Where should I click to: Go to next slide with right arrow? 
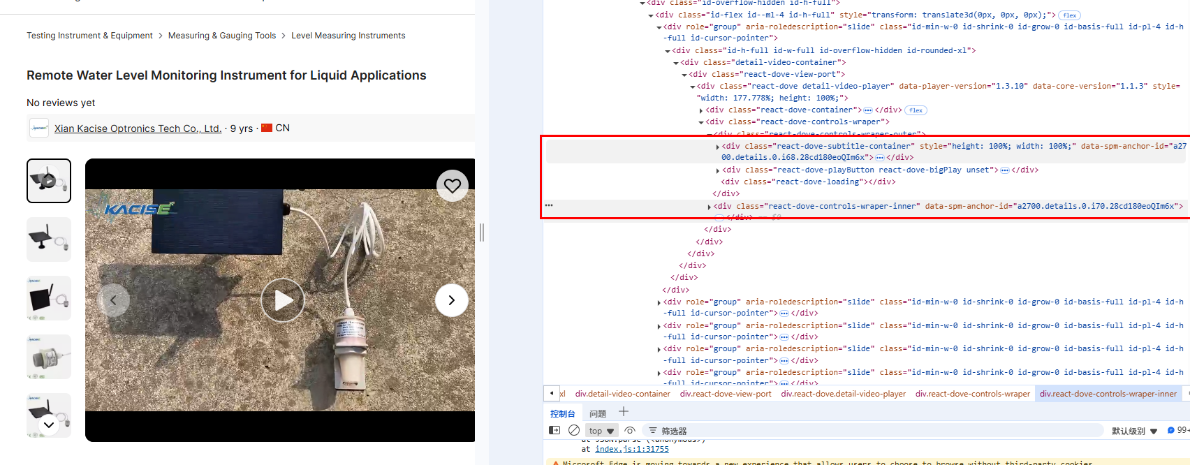pos(451,300)
